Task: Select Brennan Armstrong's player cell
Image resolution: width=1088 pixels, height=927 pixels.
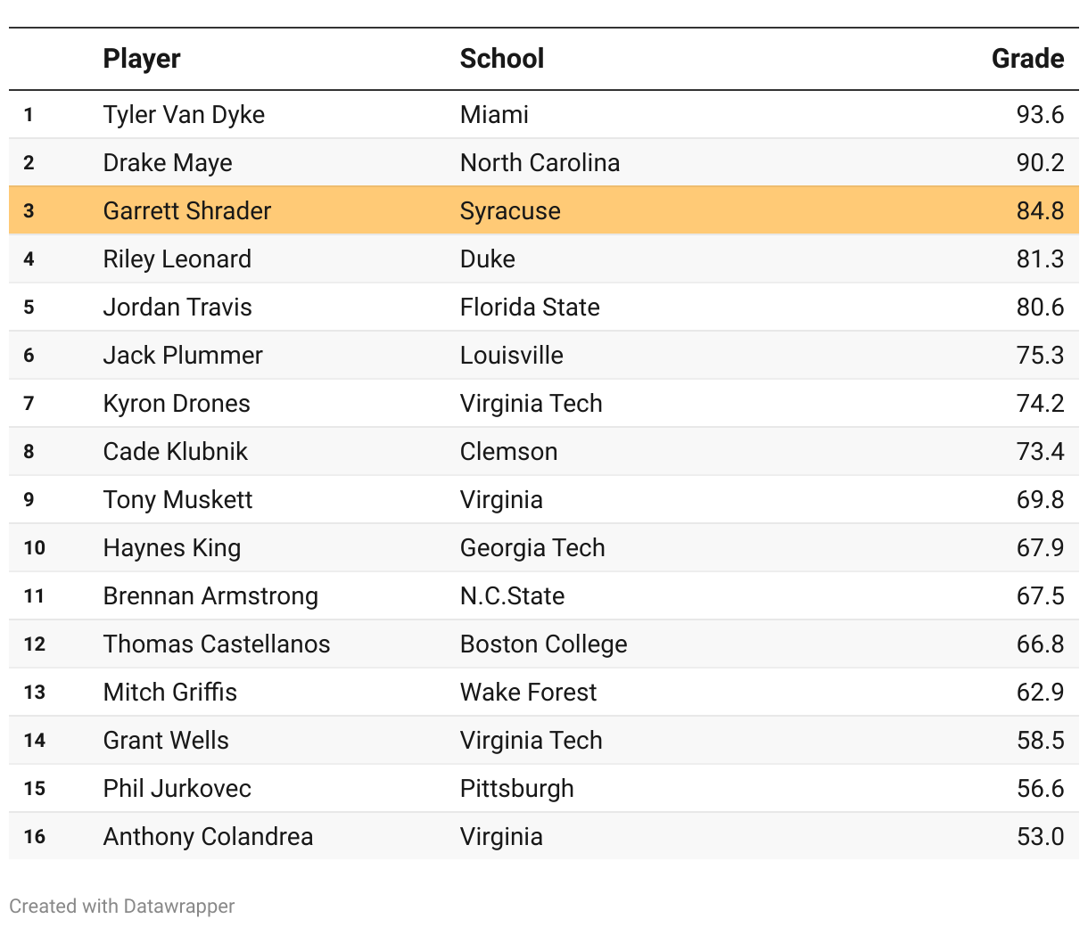Action: pyautogui.click(x=210, y=596)
